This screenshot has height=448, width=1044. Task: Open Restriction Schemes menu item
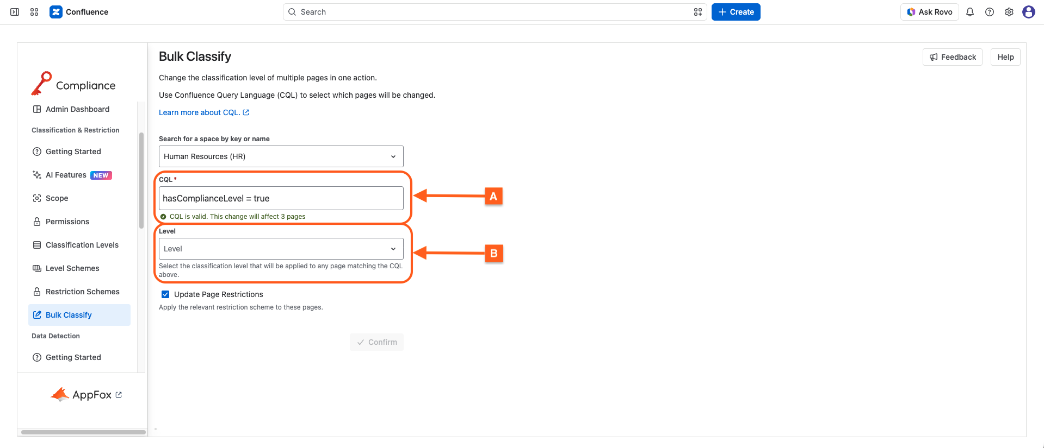point(79,292)
